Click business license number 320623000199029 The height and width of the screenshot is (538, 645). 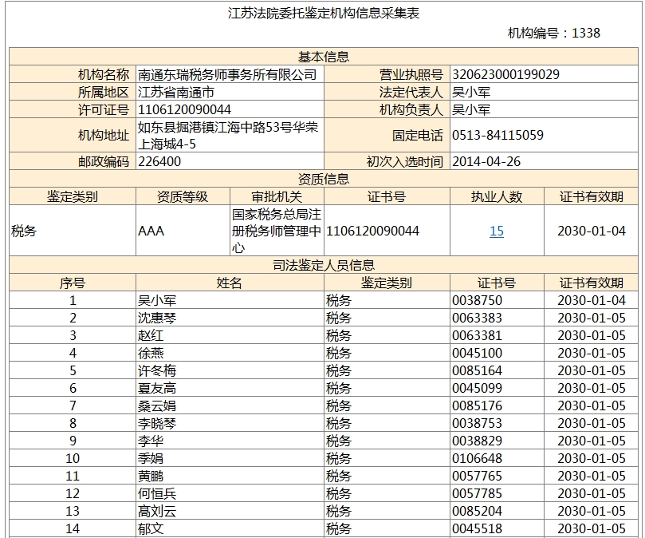click(505, 74)
